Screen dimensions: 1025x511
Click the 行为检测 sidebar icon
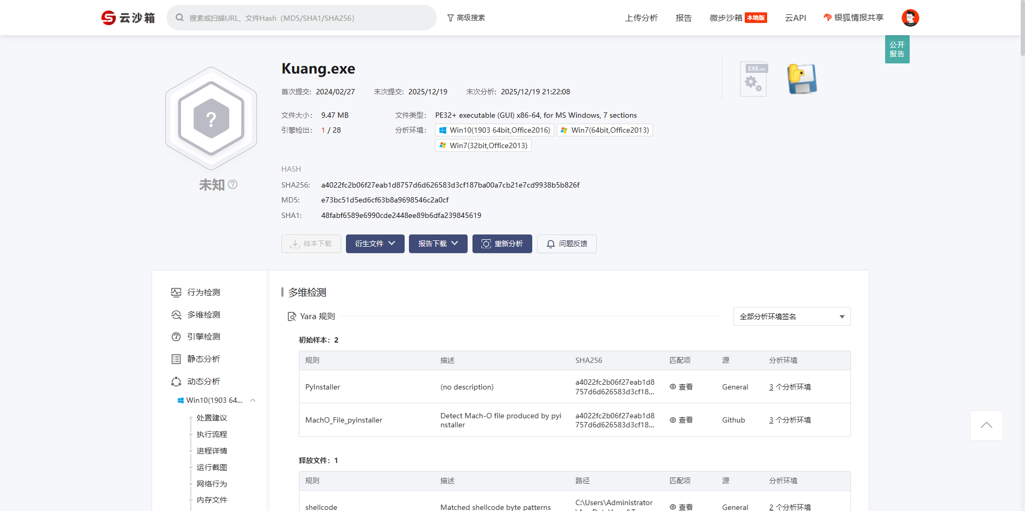click(x=176, y=293)
